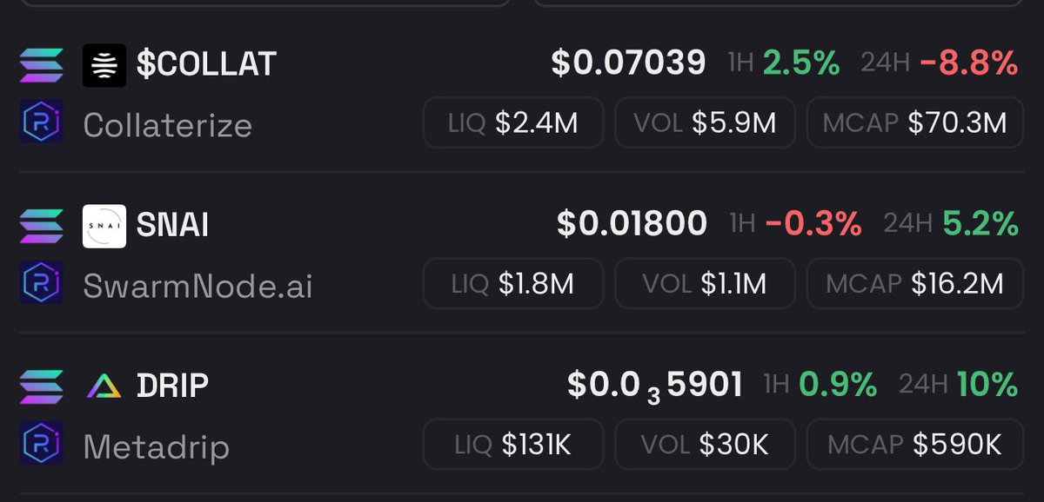Select the LIQ $2.4M badge
The height and width of the screenshot is (502, 1044).
coord(513,122)
